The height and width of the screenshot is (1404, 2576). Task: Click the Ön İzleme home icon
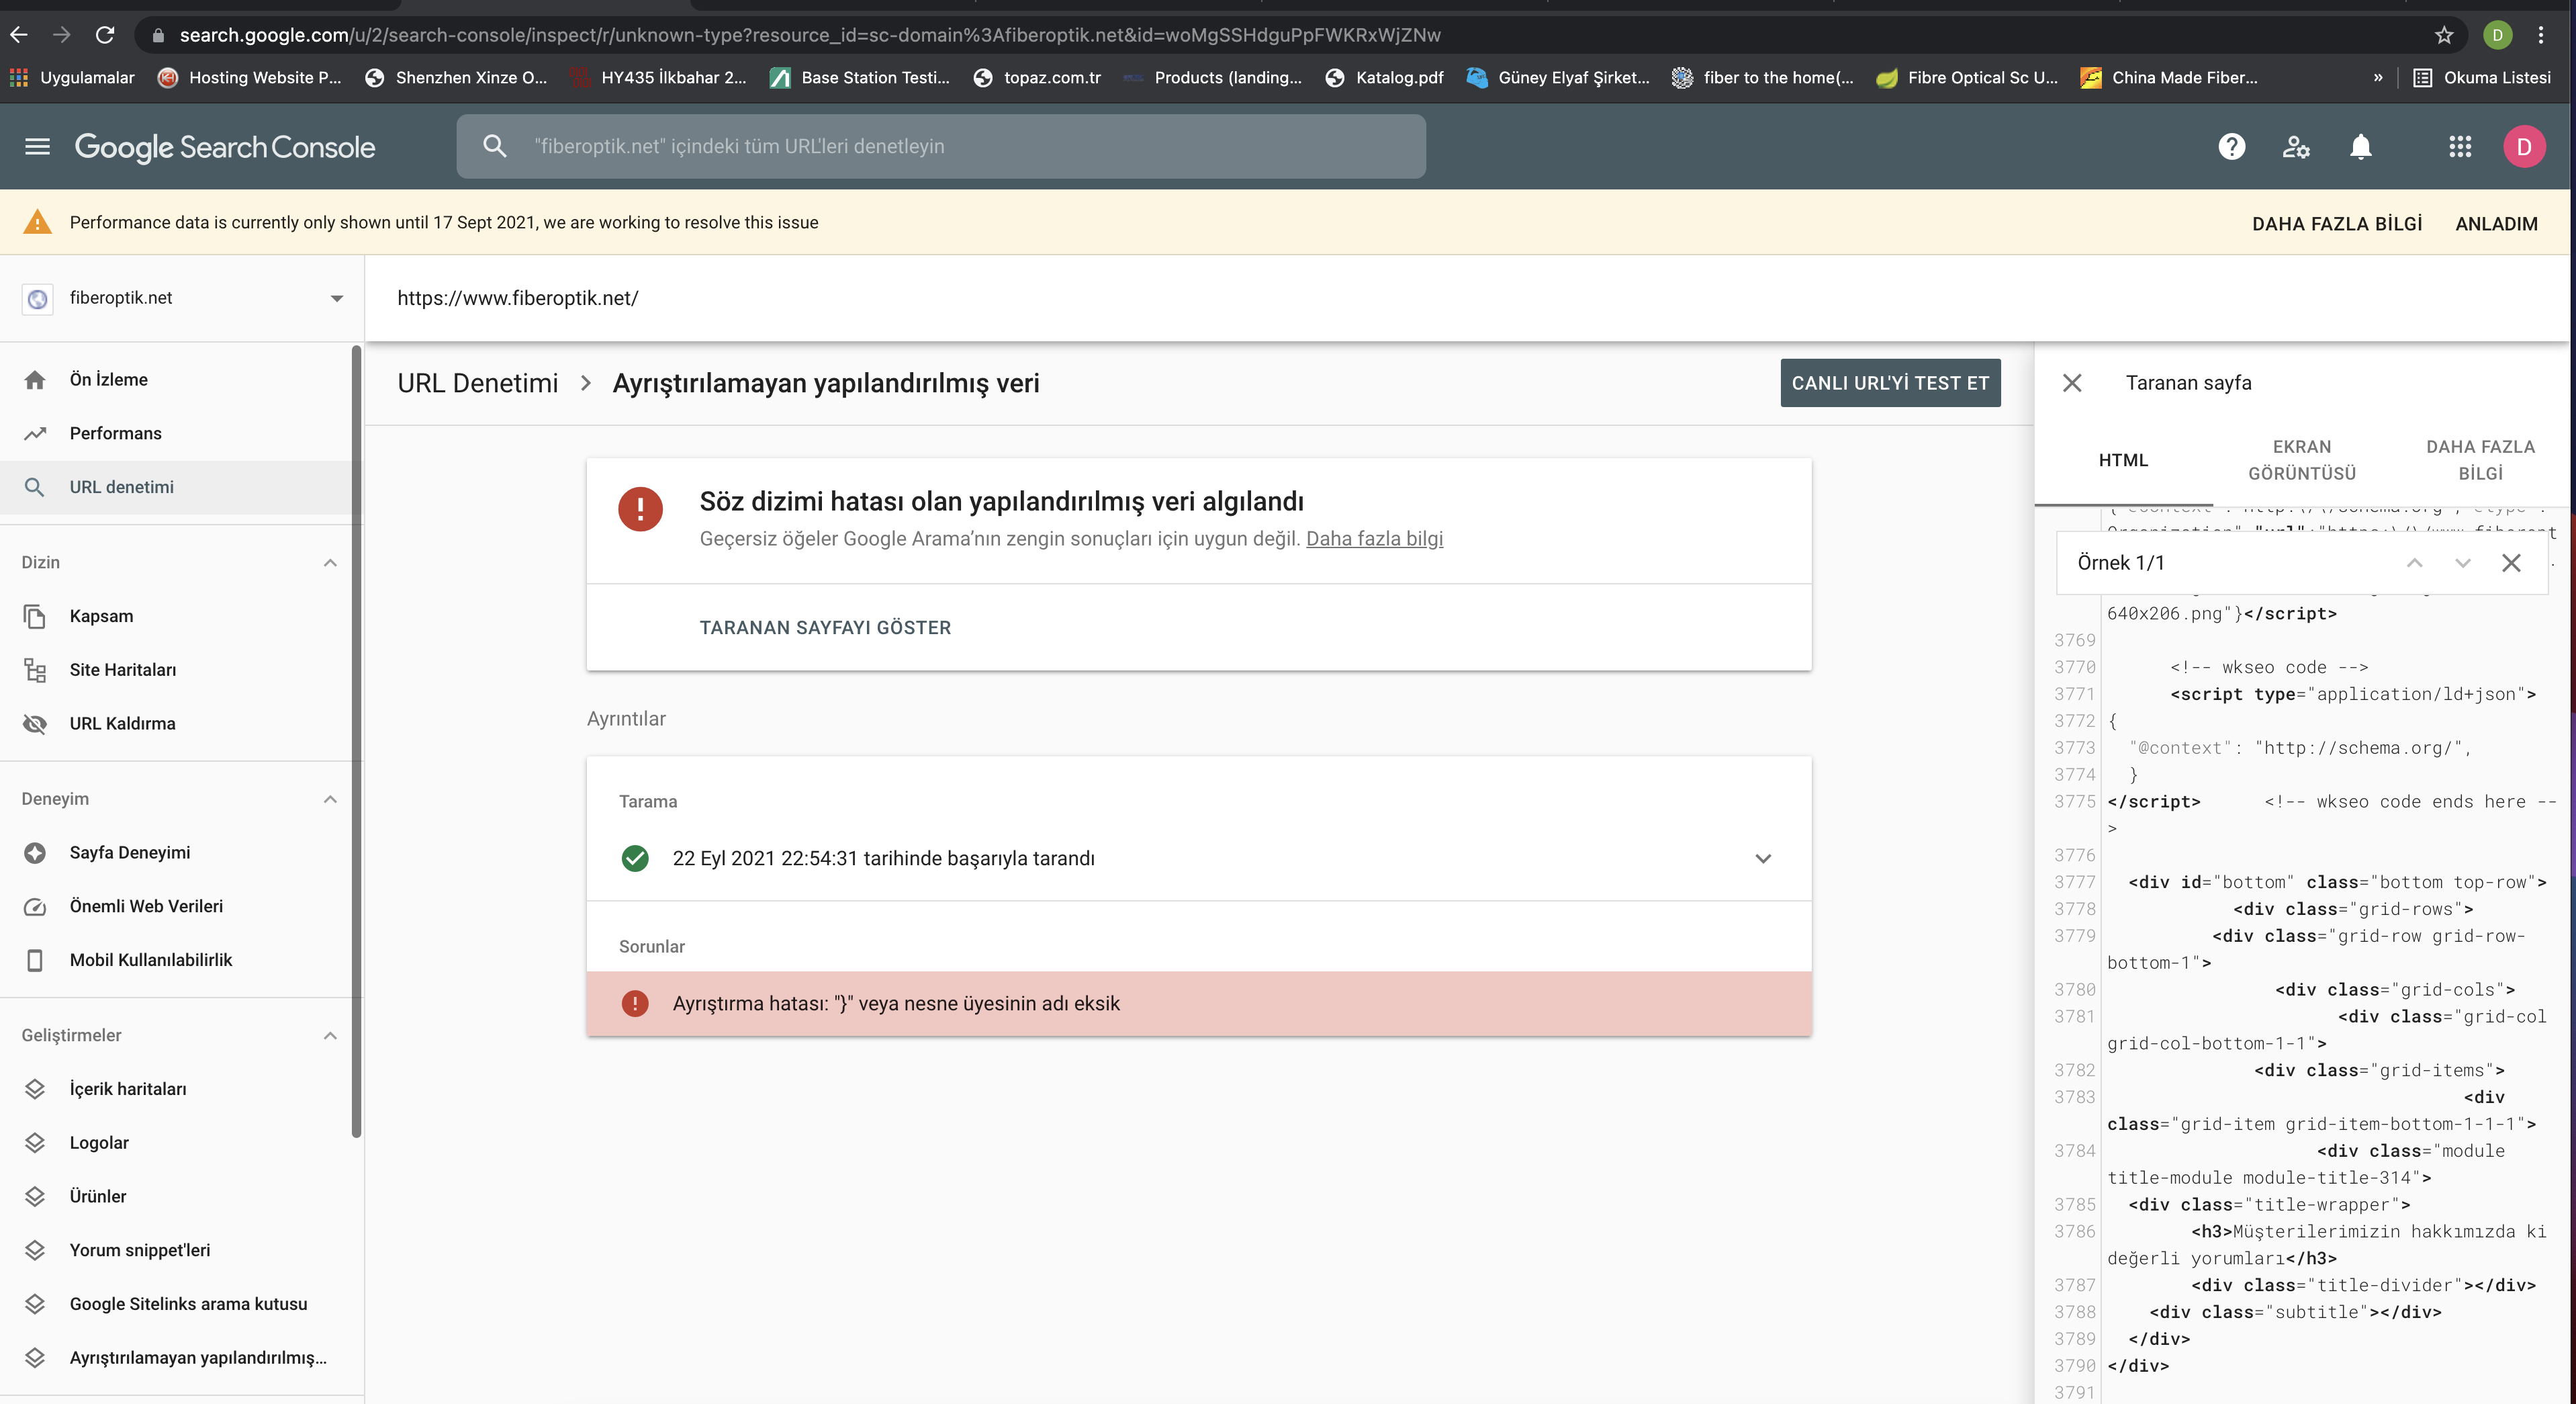tap(35, 380)
